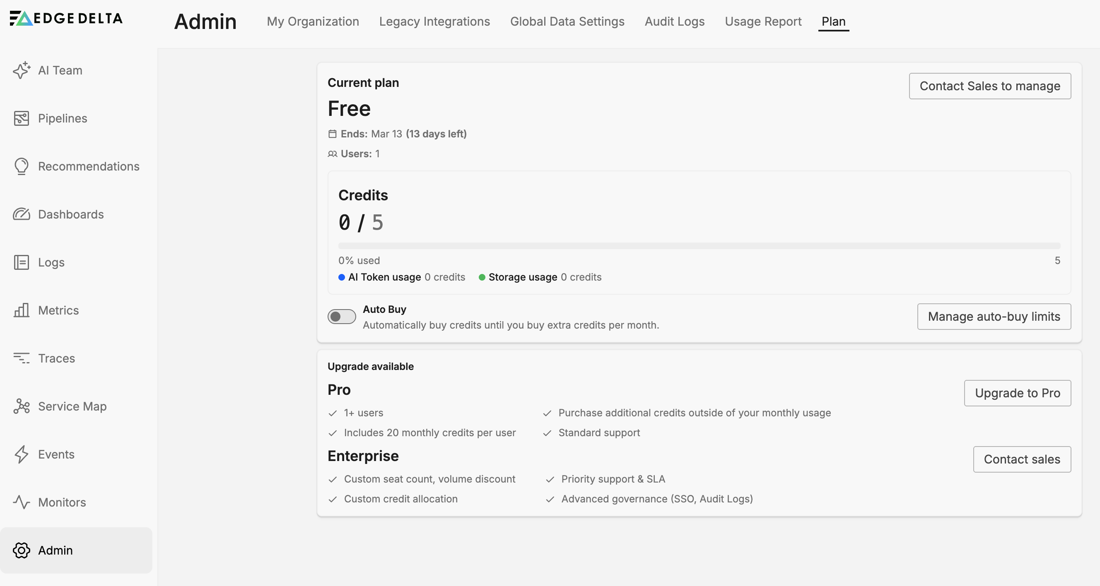1100x586 pixels.
Task: Open Traces from the sidebar
Action: click(22, 358)
